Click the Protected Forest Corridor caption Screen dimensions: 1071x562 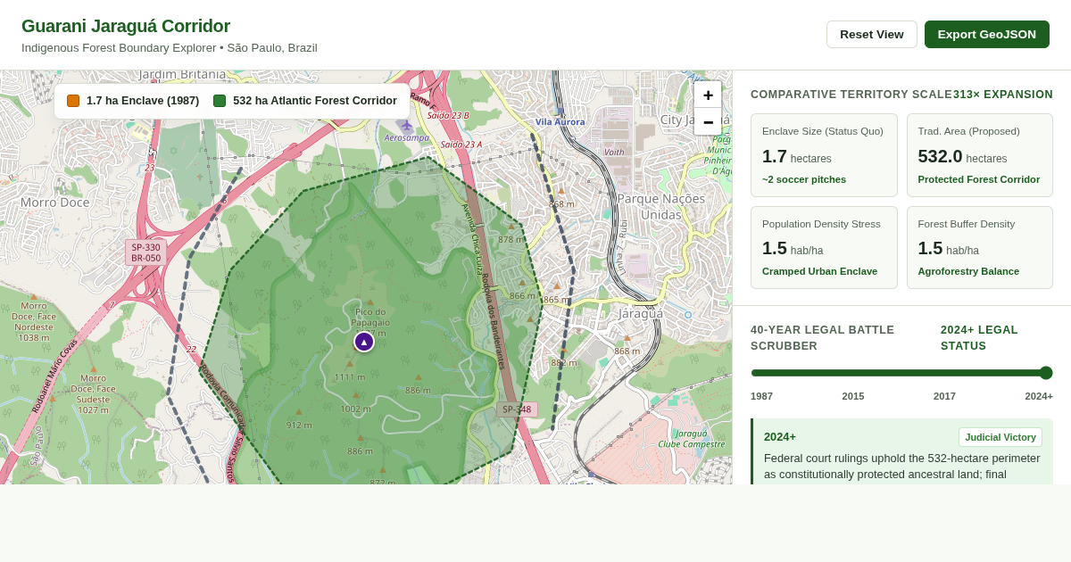979,179
